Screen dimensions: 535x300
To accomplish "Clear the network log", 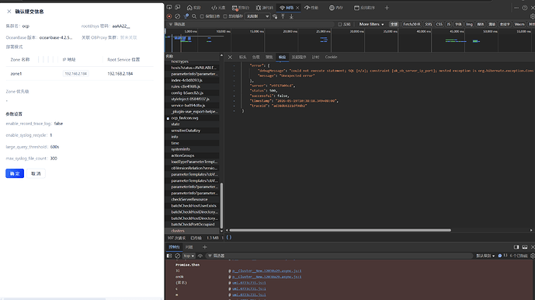I will click(177, 16).
